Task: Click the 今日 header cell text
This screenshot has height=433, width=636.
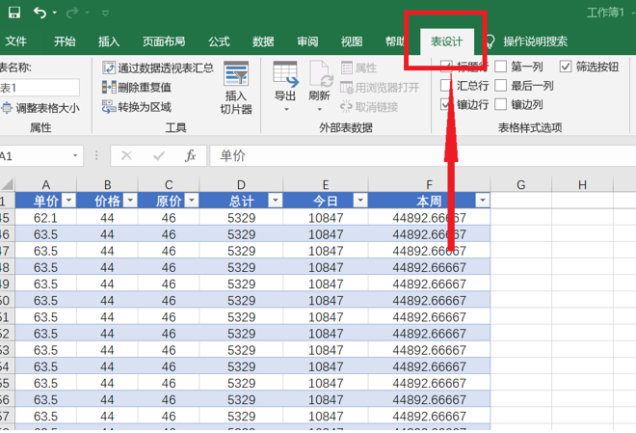Action: [x=326, y=201]
